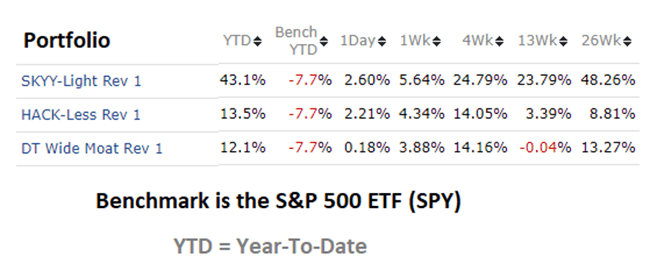Image resolution: width=650 pixels, height=271 pixels.
Task: Select the 8.81% 26Wk cell
Action: click(x=613, y=114)
